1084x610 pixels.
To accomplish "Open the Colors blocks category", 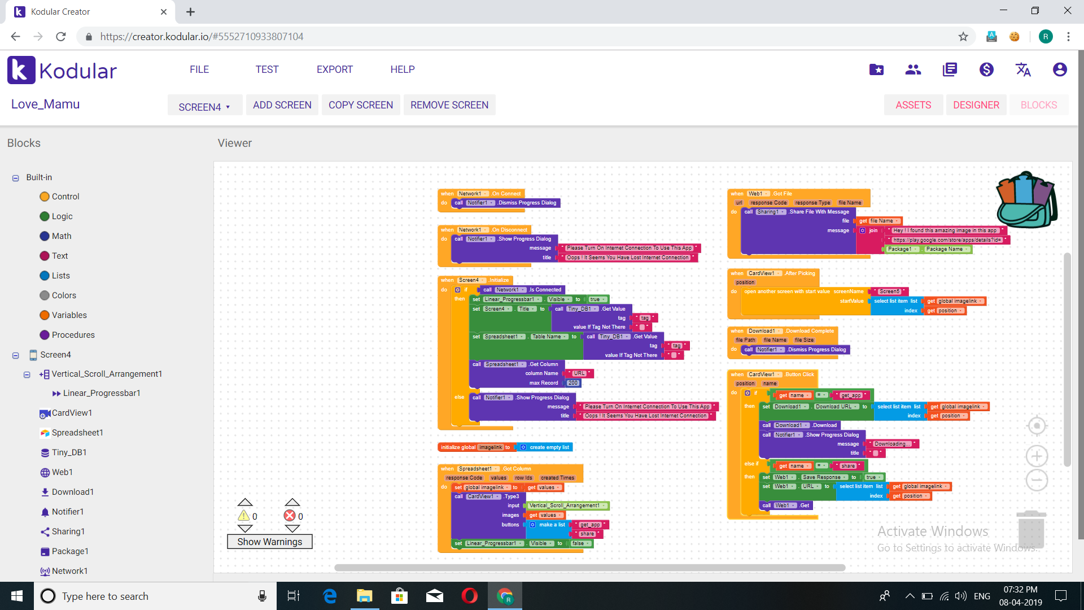I will [x=58, y=295].
